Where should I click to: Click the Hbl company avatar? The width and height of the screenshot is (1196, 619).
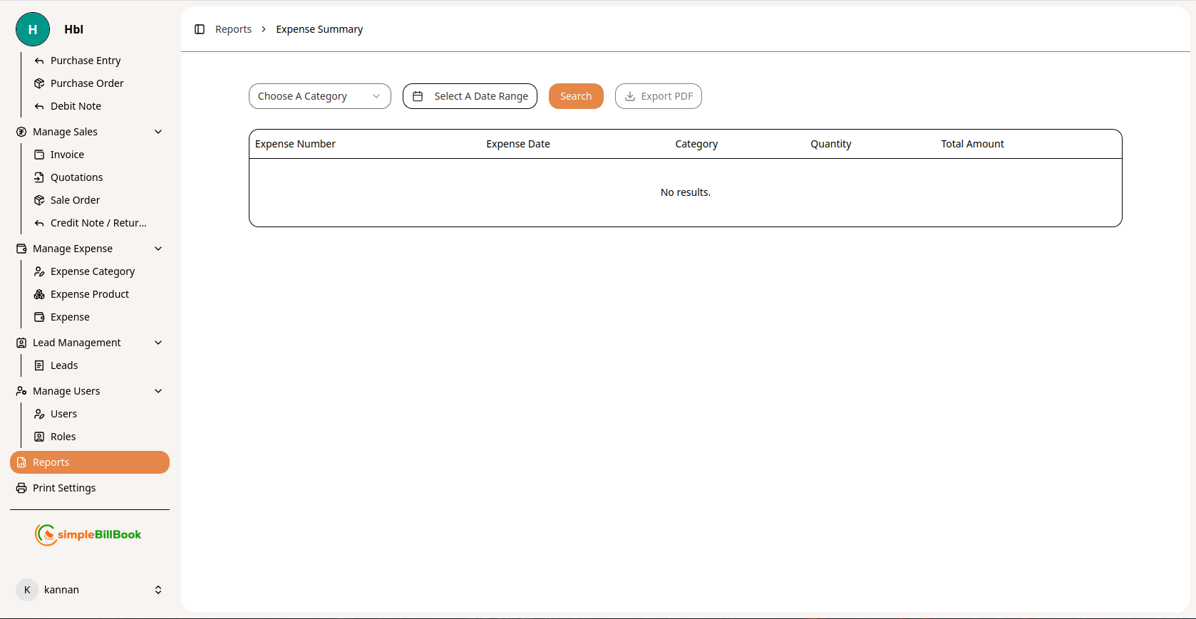pos(33,29)
